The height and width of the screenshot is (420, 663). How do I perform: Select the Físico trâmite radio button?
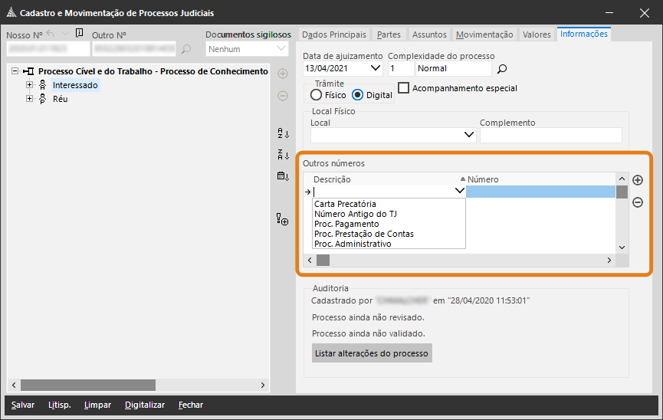coord(316,95)
